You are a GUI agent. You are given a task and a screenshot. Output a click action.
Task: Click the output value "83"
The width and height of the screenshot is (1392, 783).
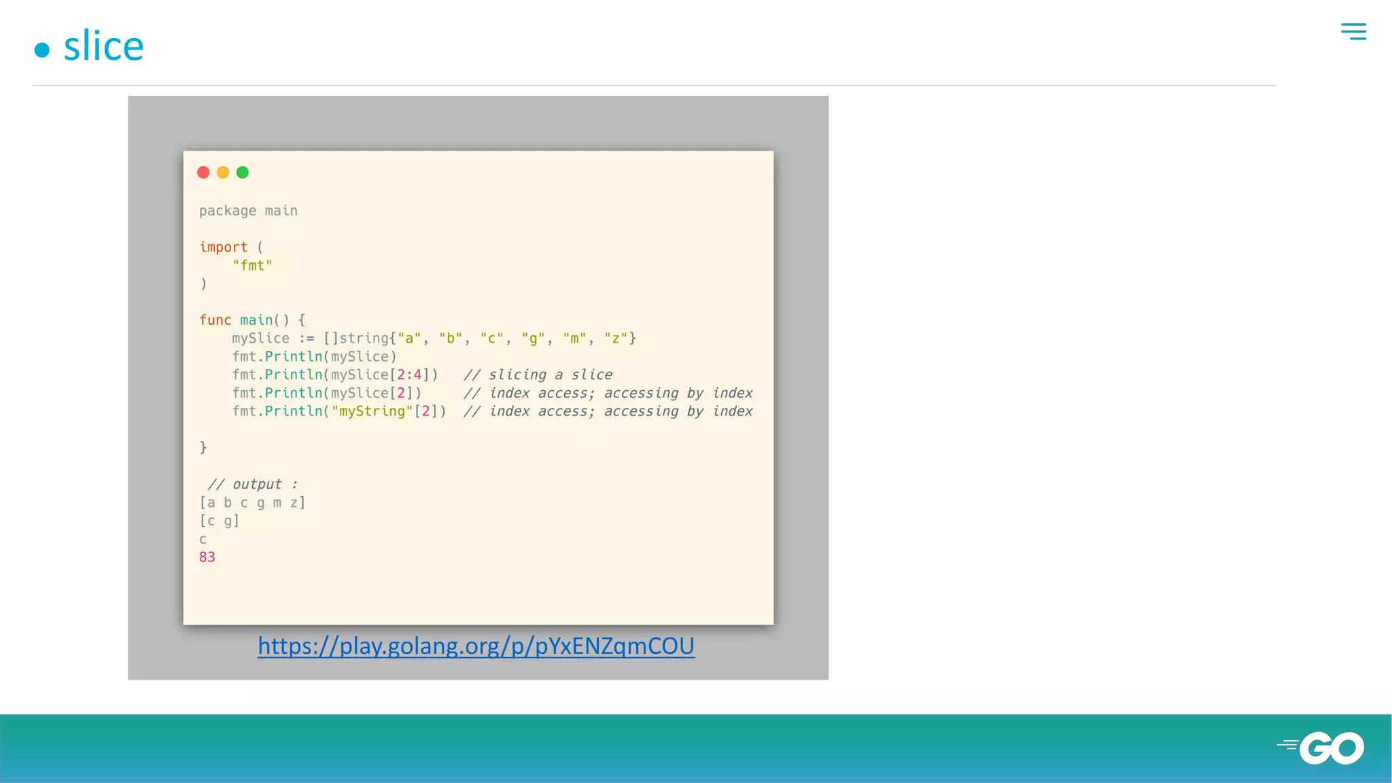[x=207, y=557]
